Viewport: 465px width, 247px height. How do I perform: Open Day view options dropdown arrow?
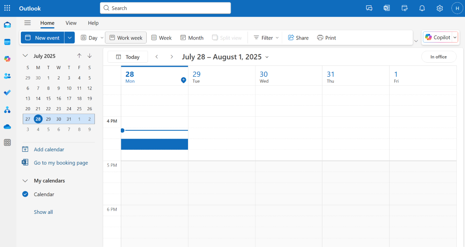point(102,38)
